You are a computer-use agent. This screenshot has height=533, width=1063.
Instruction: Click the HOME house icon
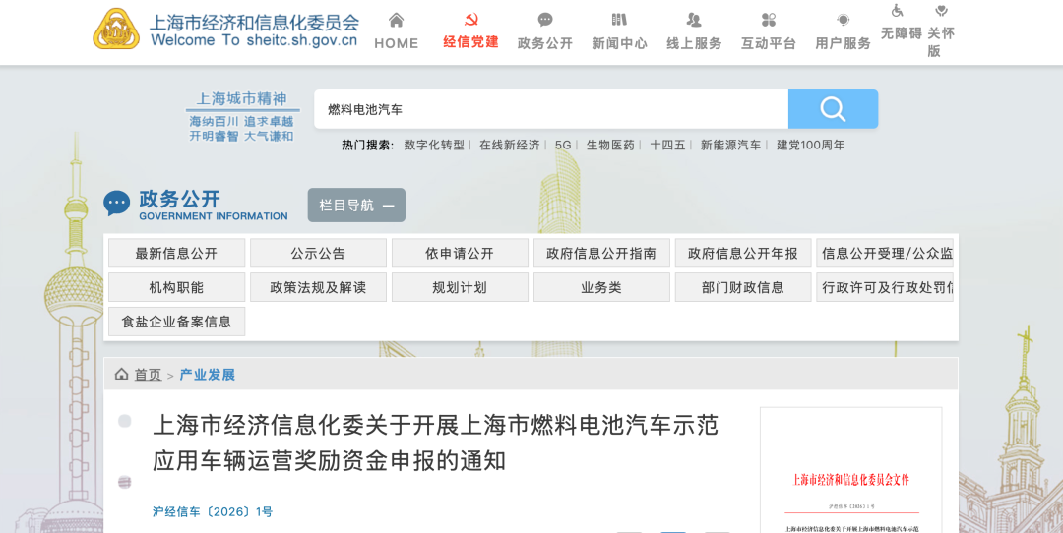396,20
